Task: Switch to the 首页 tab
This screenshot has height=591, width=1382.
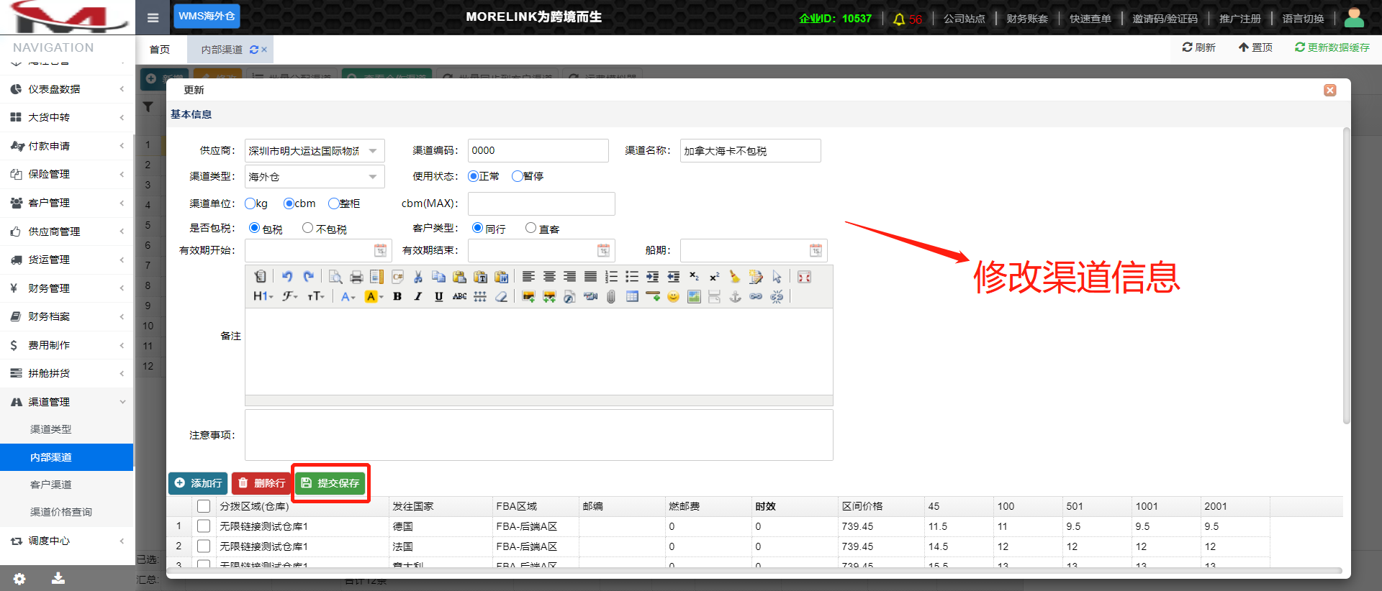Action: [160, 50]
